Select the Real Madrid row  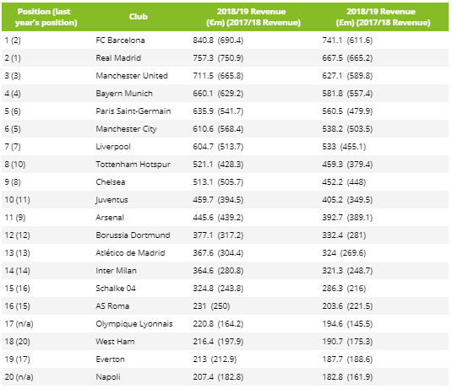click(x=225, y=58)
